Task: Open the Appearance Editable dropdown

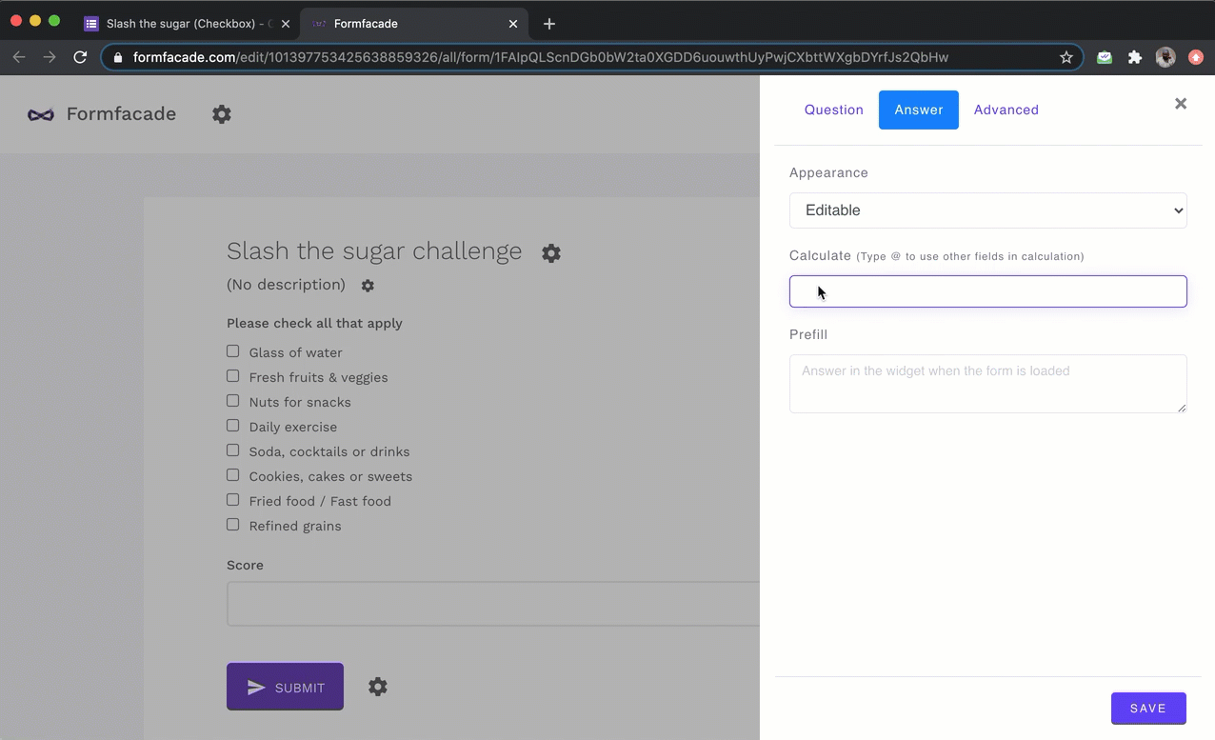Action: click(x=987, y=210)
